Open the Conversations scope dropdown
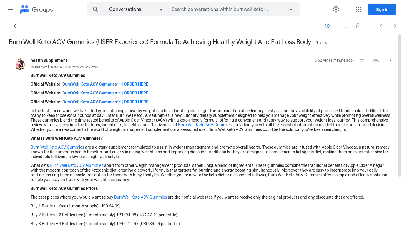This screenshot has height=226, width=402. (136, 9)
